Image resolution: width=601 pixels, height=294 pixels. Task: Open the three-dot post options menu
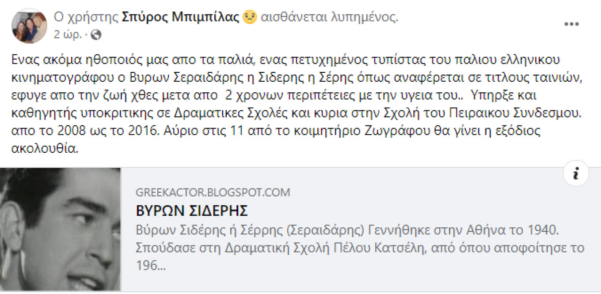[x=571, y=24]
